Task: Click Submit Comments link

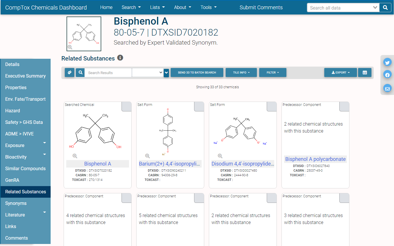Action: (x=261, y=8)
